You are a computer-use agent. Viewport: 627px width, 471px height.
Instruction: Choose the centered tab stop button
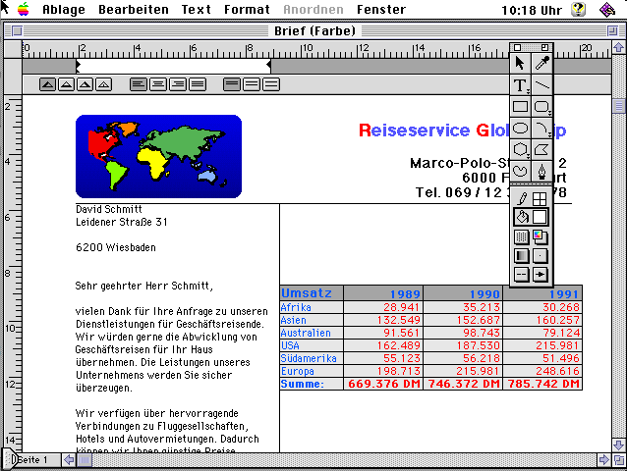click(x=67, y=84)
